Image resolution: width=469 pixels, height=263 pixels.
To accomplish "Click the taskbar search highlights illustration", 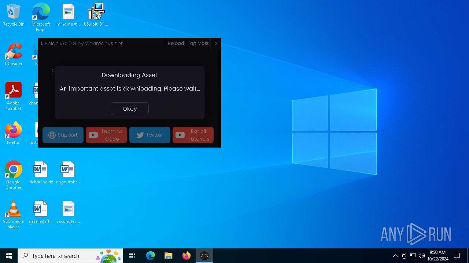I will pos(108,256).
